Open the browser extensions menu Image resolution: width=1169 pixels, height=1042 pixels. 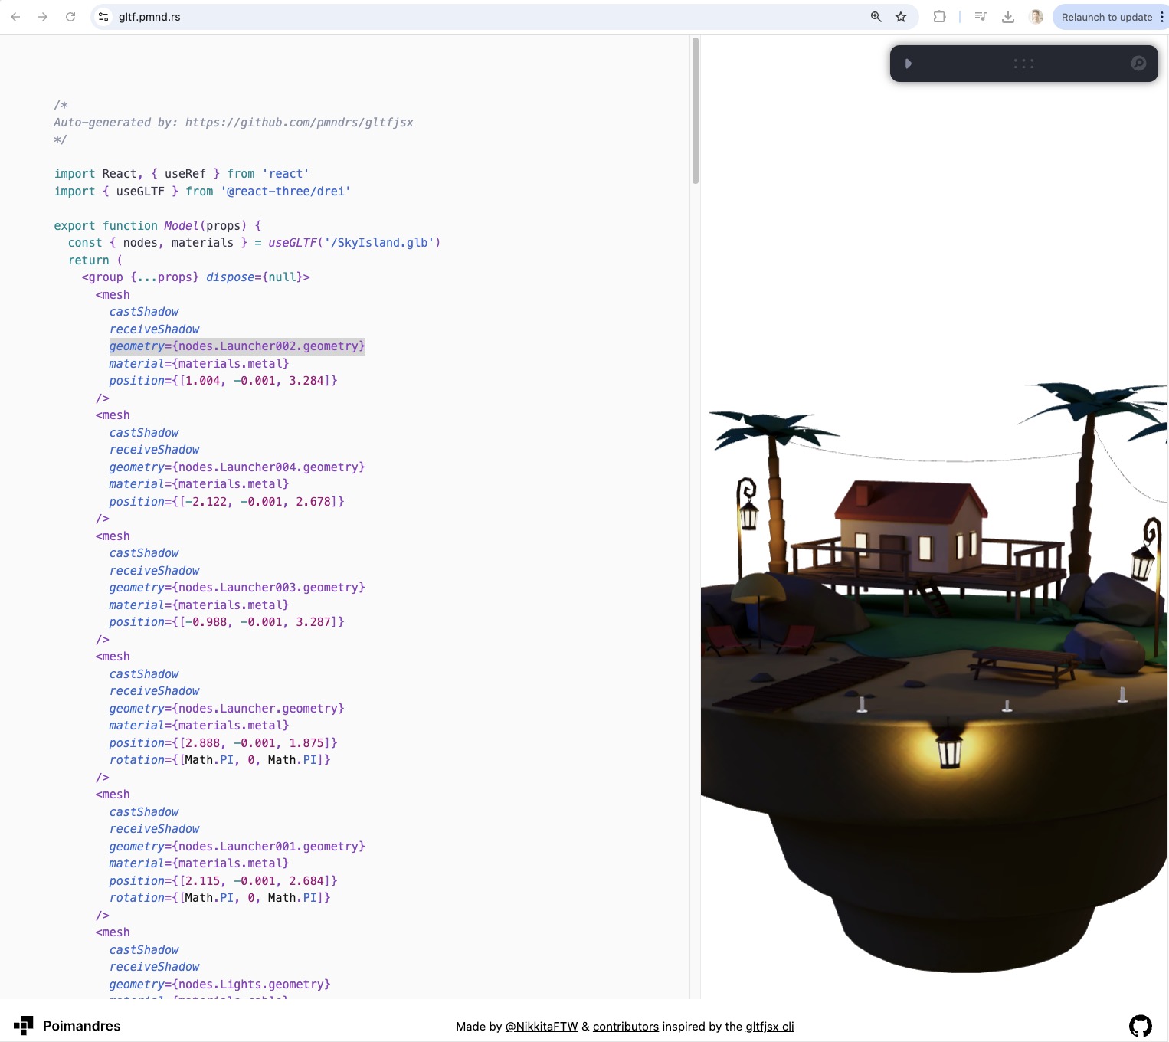tap(939, 17)
